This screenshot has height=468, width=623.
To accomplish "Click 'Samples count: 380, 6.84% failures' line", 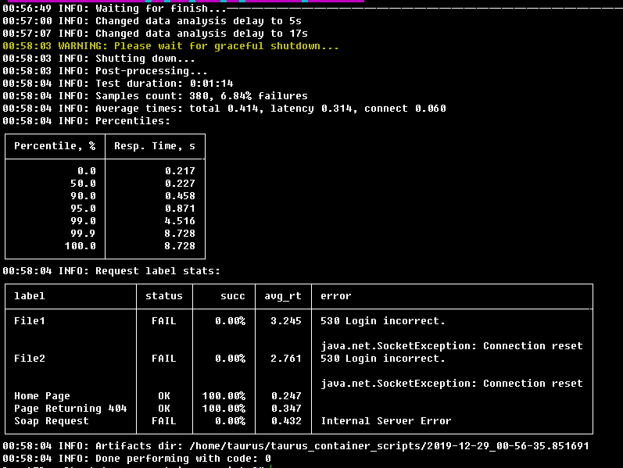I will 155,96.
